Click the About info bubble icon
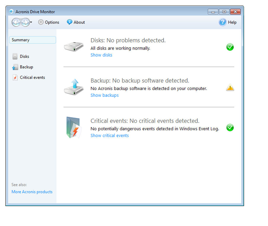The height and width of the screenshot is (226, 268). (69, 22)
